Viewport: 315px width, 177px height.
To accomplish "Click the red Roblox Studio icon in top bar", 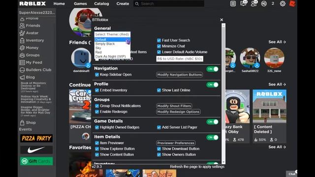I will pos(292,3).
